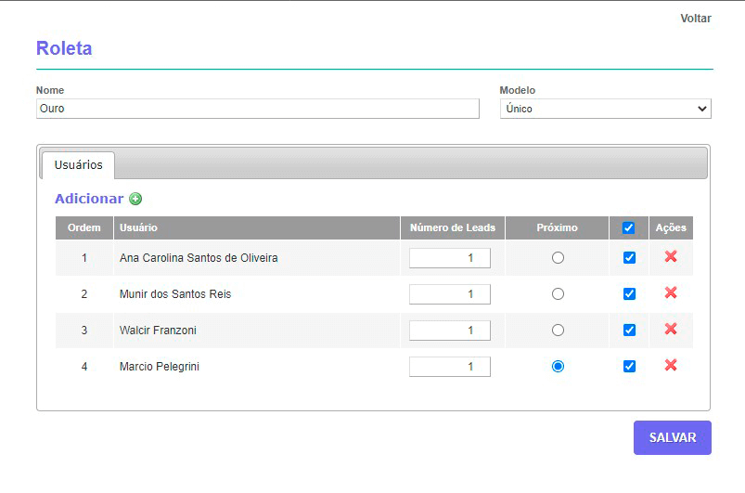
Task: Choose Walcir Franzoni as next via radio
Action: [x=558, y=330]
